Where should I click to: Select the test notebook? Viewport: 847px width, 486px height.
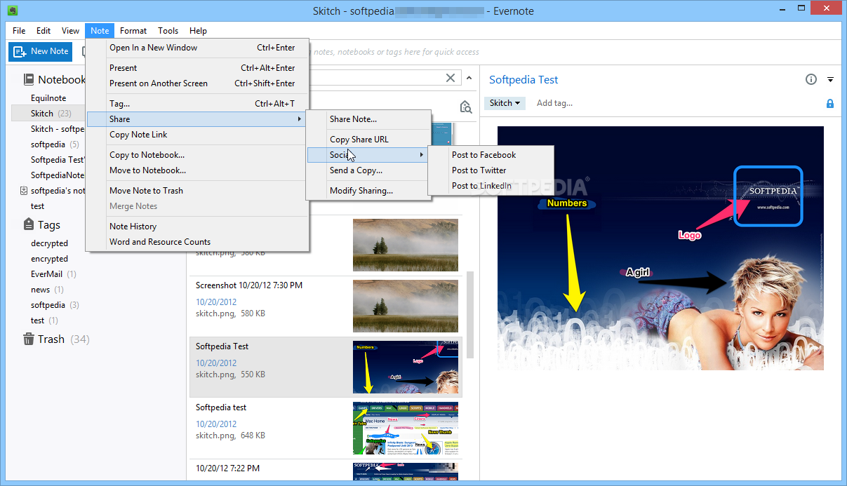[37, 206]
